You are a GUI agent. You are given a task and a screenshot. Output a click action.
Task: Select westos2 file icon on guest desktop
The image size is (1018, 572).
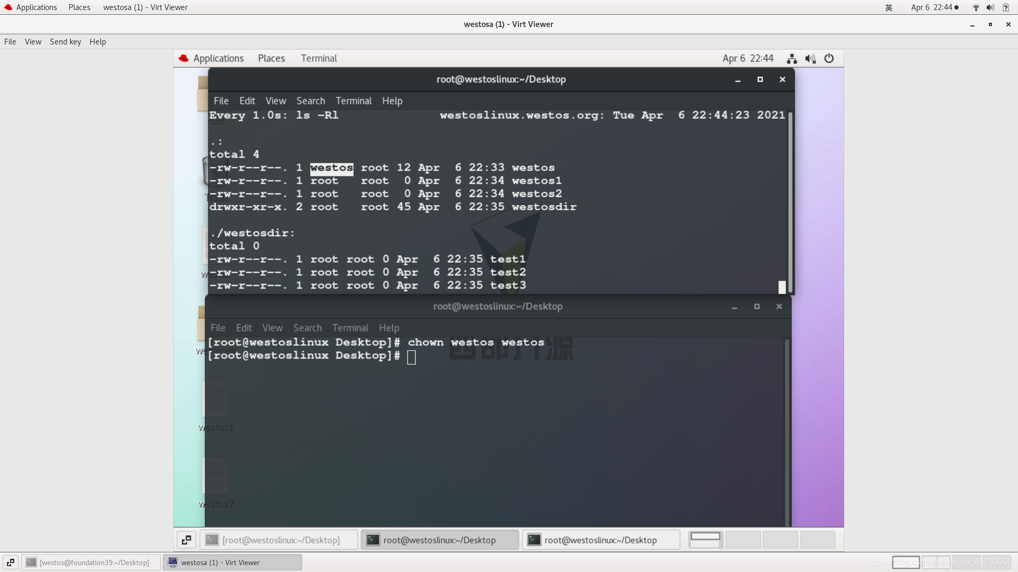pos(215,482)
